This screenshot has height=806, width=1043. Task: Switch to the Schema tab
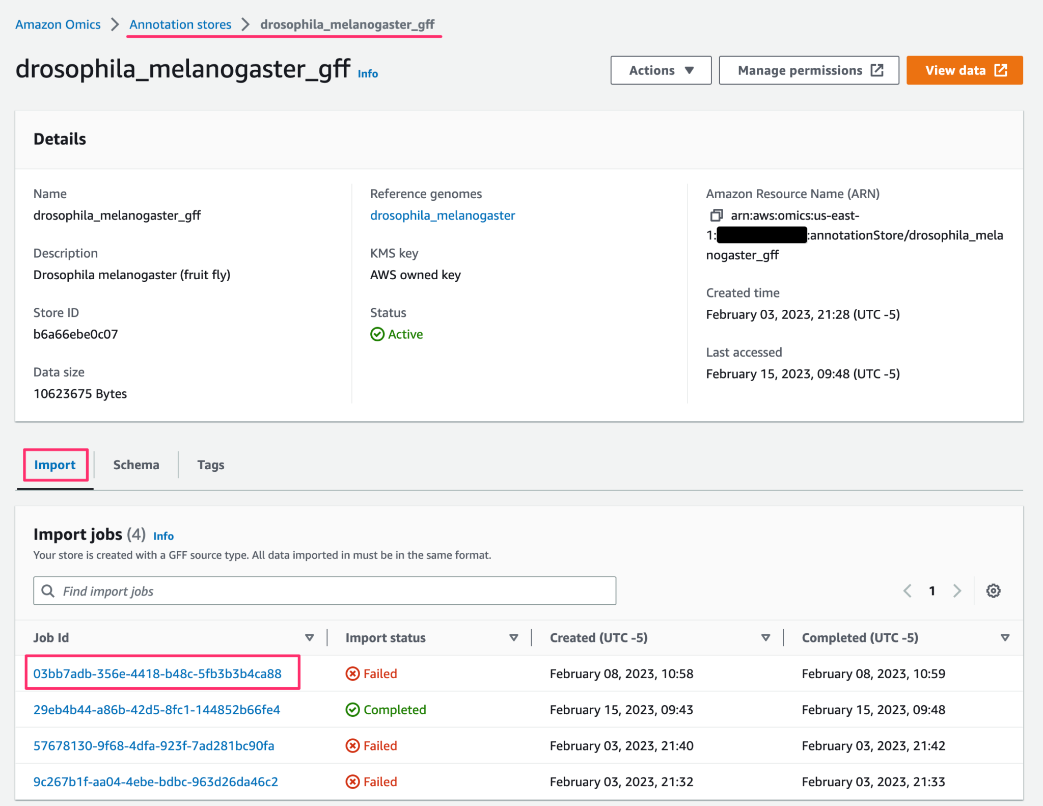click(136, 465)
